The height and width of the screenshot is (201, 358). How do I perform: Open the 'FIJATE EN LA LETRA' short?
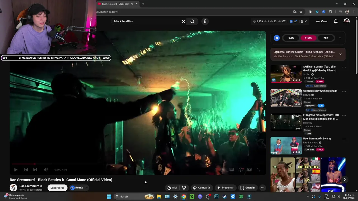pyautogui.click(x=308, y=175)
